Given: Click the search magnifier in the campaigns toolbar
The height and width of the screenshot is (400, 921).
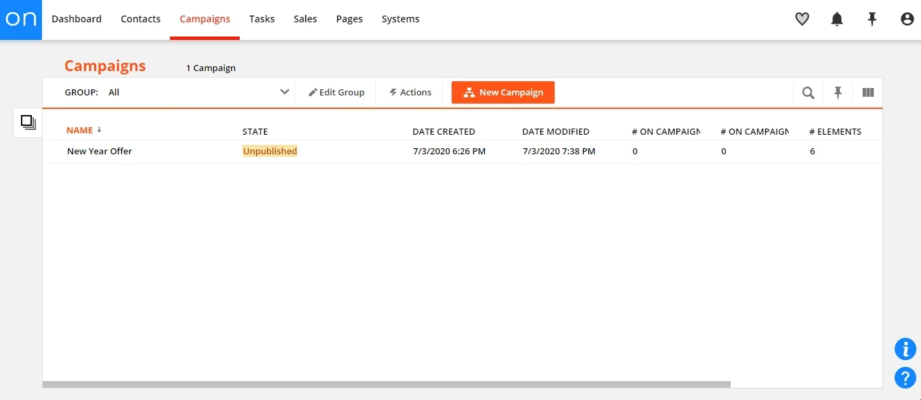Looking at the screenshot, I should click(809, 93).
